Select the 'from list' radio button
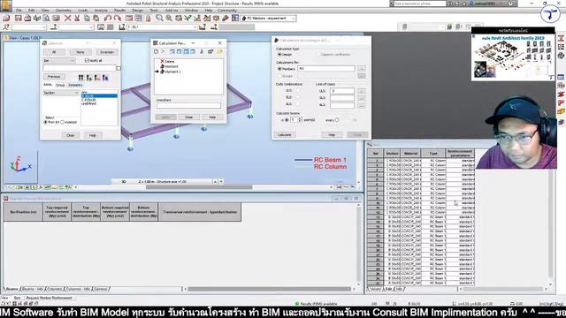The image size is (566, 318). (46, 122)
